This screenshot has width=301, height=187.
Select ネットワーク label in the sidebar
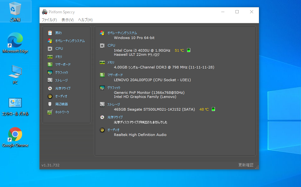(62, 112)
